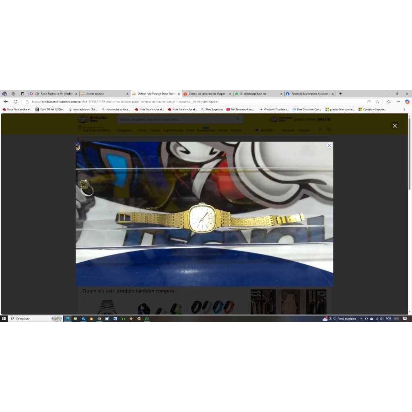This screenshot has width=412, height=412.
Task: Open the tab actions menu icon
Action: 23,94
